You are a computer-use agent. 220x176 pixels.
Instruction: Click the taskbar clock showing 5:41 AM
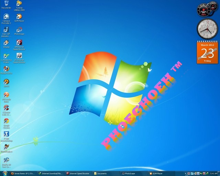click(x=214, y=174)
